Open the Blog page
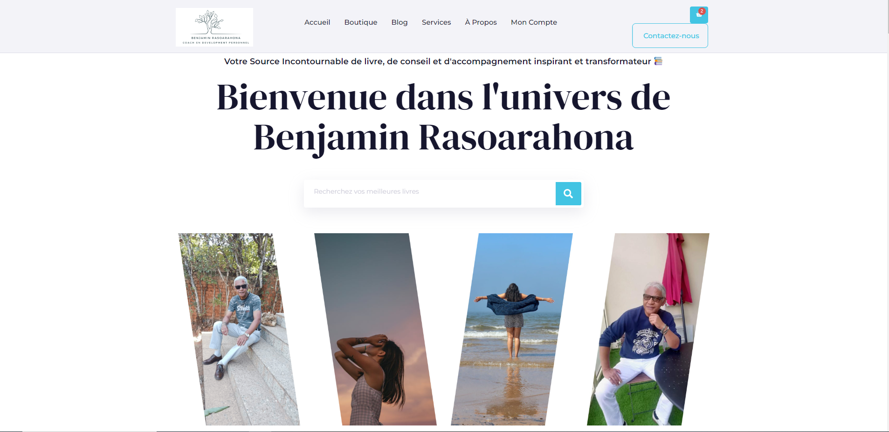Viewport: 889px width, 432px height. coord(400,22)
